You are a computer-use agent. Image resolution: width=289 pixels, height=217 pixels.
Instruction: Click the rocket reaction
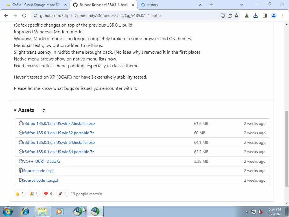click(62, 194)
